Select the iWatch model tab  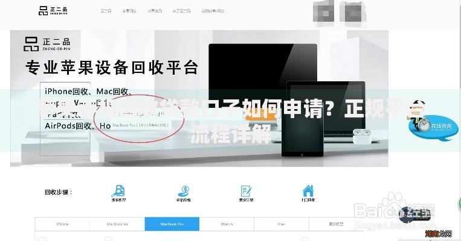click(x=227, y=224)
